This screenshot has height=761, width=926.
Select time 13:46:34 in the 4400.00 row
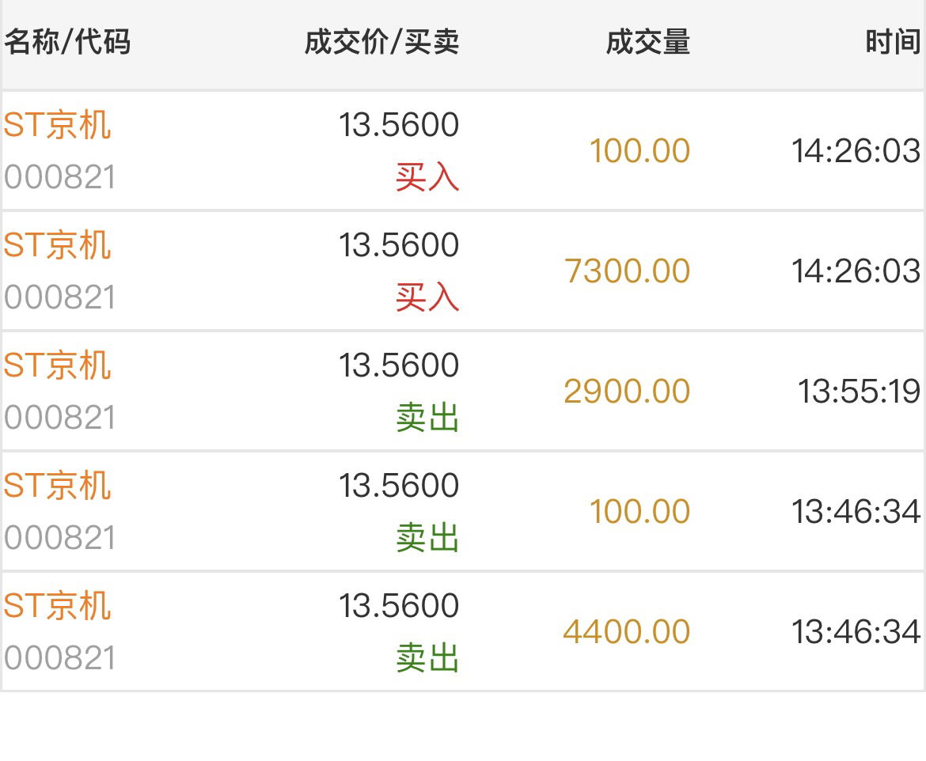click(x=856, y=632)
